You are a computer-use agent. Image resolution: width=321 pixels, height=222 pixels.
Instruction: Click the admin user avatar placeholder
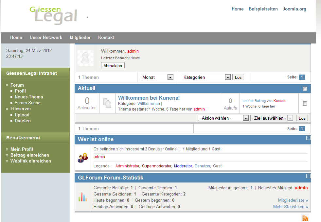[85, 58]
